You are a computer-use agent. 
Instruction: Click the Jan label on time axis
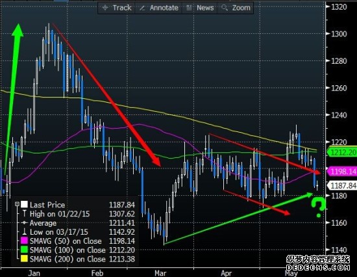[x=34, y=273]
